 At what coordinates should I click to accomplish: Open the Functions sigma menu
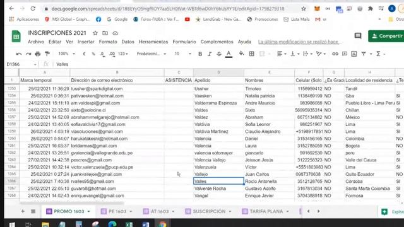(378, 54)
